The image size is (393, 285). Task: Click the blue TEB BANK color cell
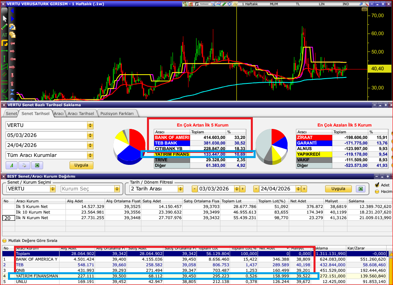pos(172,143)
